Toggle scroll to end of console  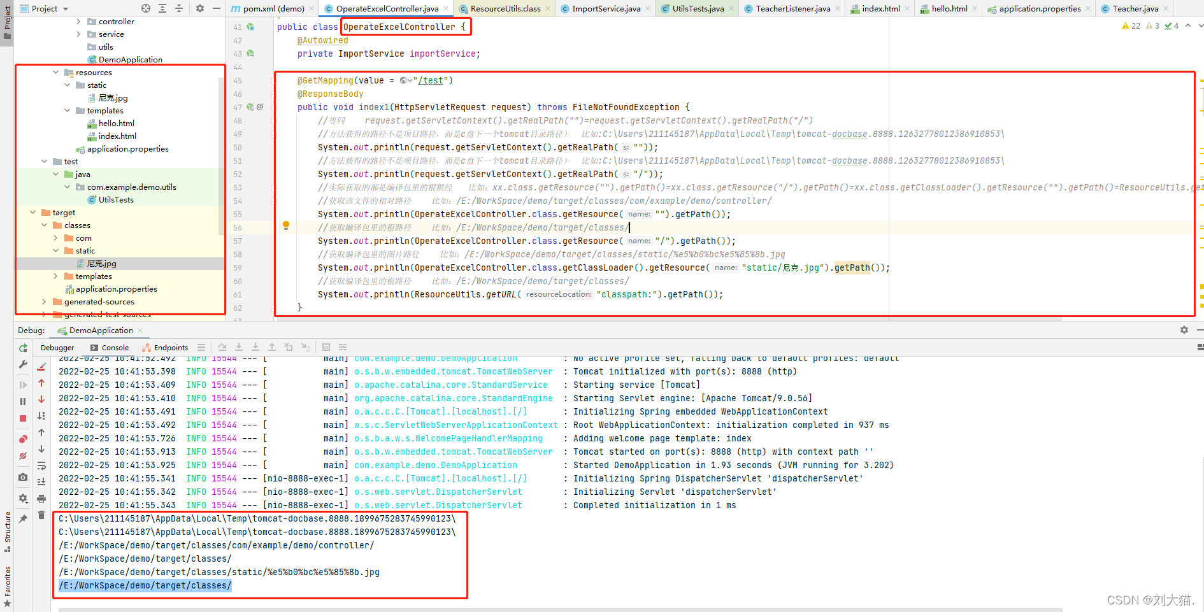coord(41,482)
